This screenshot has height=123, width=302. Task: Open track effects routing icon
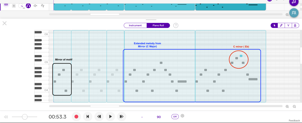coord(43,6)
